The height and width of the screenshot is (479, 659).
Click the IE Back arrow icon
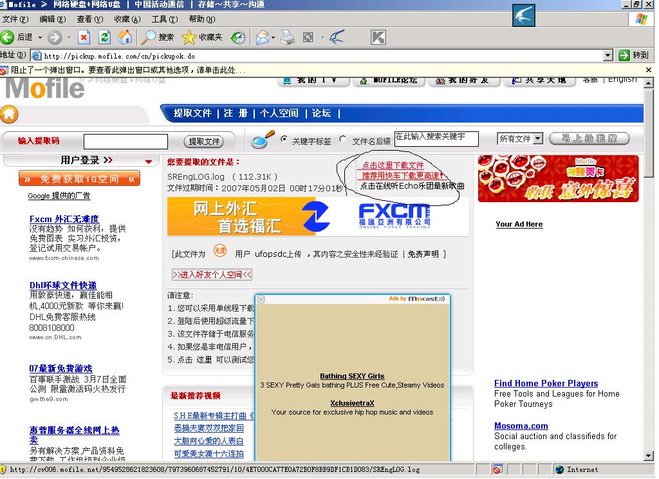[x=7, y=37]
